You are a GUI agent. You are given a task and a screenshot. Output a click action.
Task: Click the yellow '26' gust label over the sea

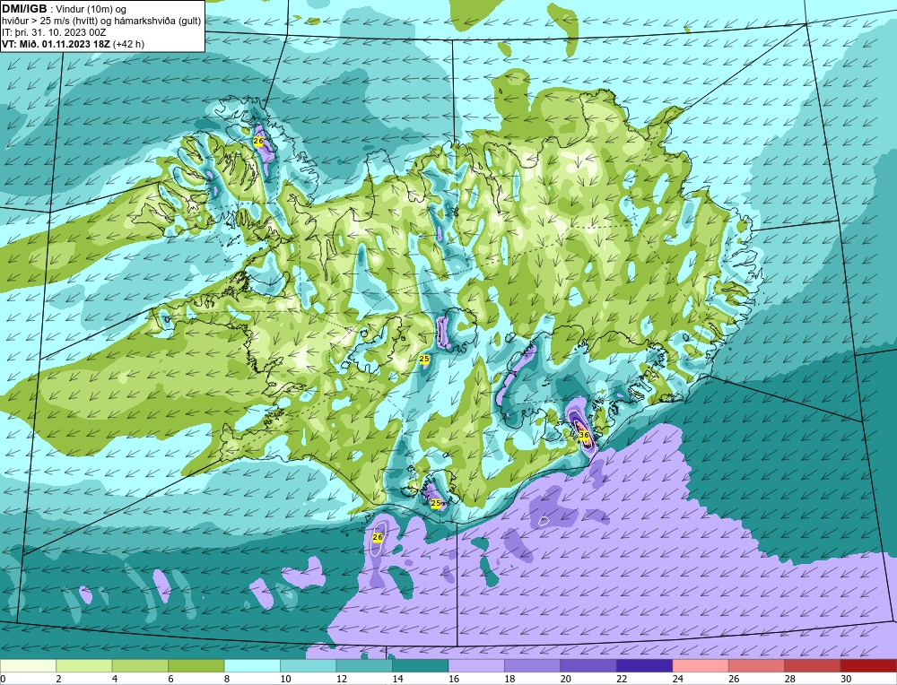(377, 537)
